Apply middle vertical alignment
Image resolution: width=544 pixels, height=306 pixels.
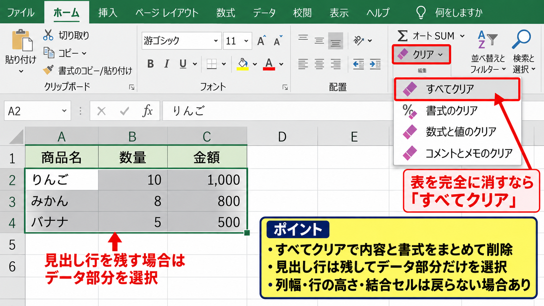319,41
